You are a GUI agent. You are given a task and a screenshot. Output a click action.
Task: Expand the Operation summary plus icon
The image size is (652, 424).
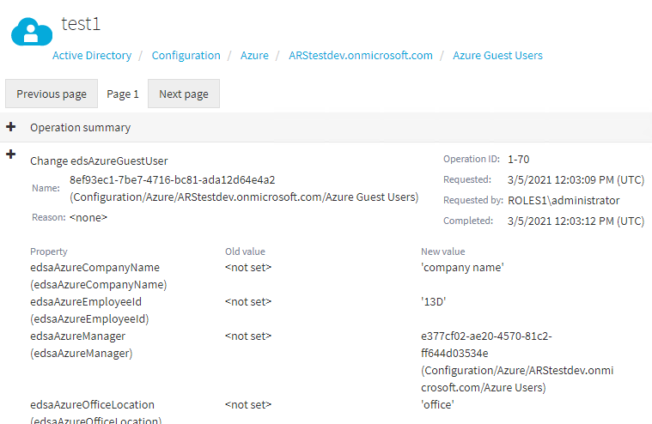(11, 127)
